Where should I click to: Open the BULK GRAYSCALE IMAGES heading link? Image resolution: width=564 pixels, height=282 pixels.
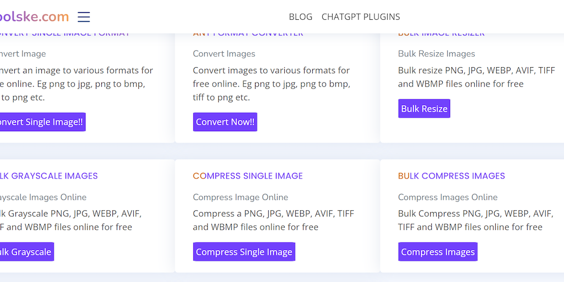48,176
